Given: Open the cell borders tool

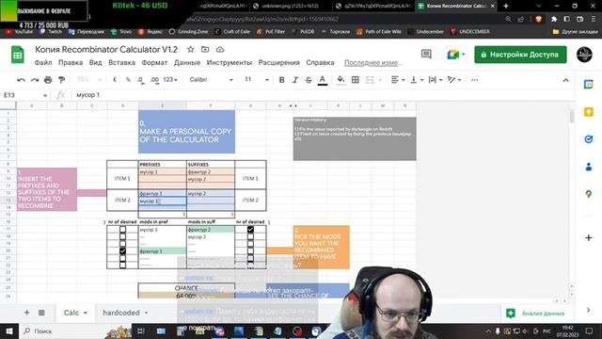Looking at the screenshot, I should [x=356, y=80].
